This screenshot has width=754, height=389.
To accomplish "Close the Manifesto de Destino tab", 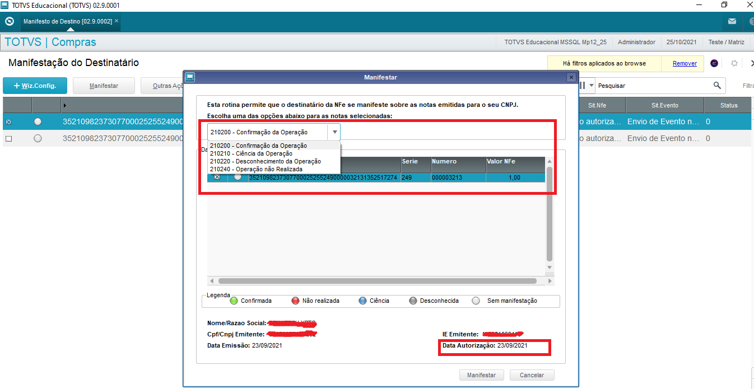I will (117, 21).
